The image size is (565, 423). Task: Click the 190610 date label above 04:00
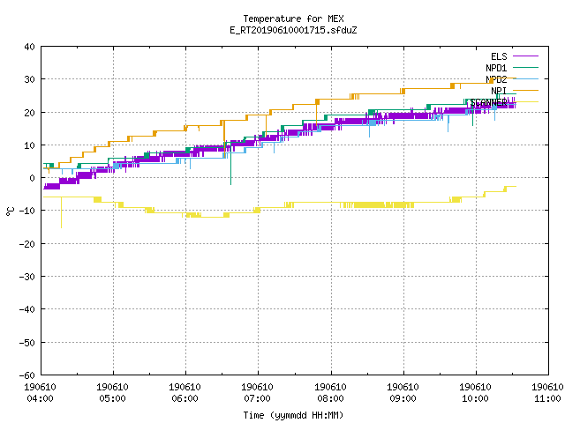(x=40, y=388)
